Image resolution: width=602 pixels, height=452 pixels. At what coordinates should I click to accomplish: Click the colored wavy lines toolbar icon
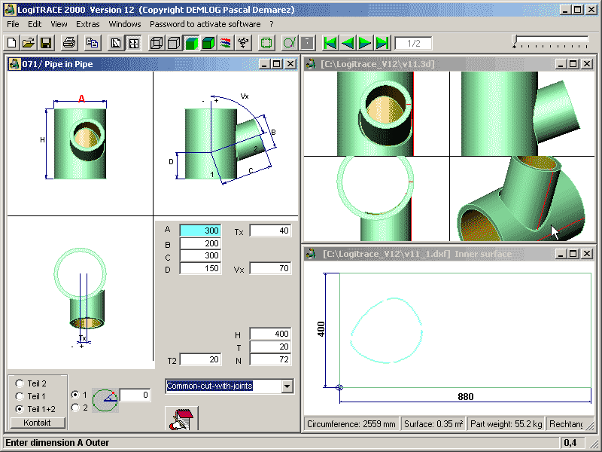pos(226,43)
